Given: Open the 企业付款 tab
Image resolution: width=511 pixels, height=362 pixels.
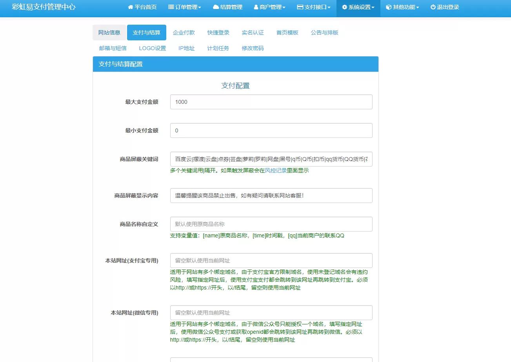Looking at the screenshot, I should pos(184,33).
